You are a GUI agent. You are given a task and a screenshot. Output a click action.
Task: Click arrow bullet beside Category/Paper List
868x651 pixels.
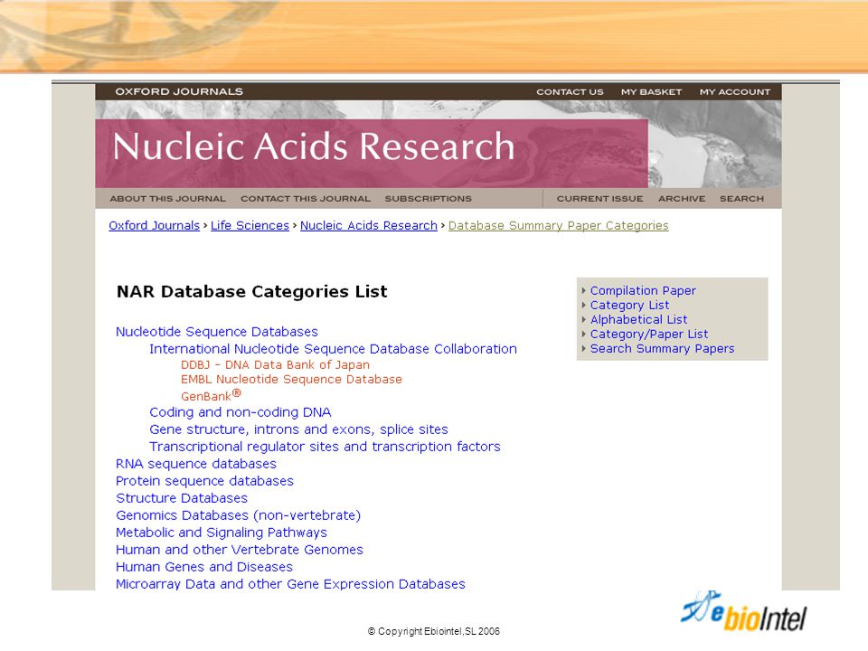point(583,334)
